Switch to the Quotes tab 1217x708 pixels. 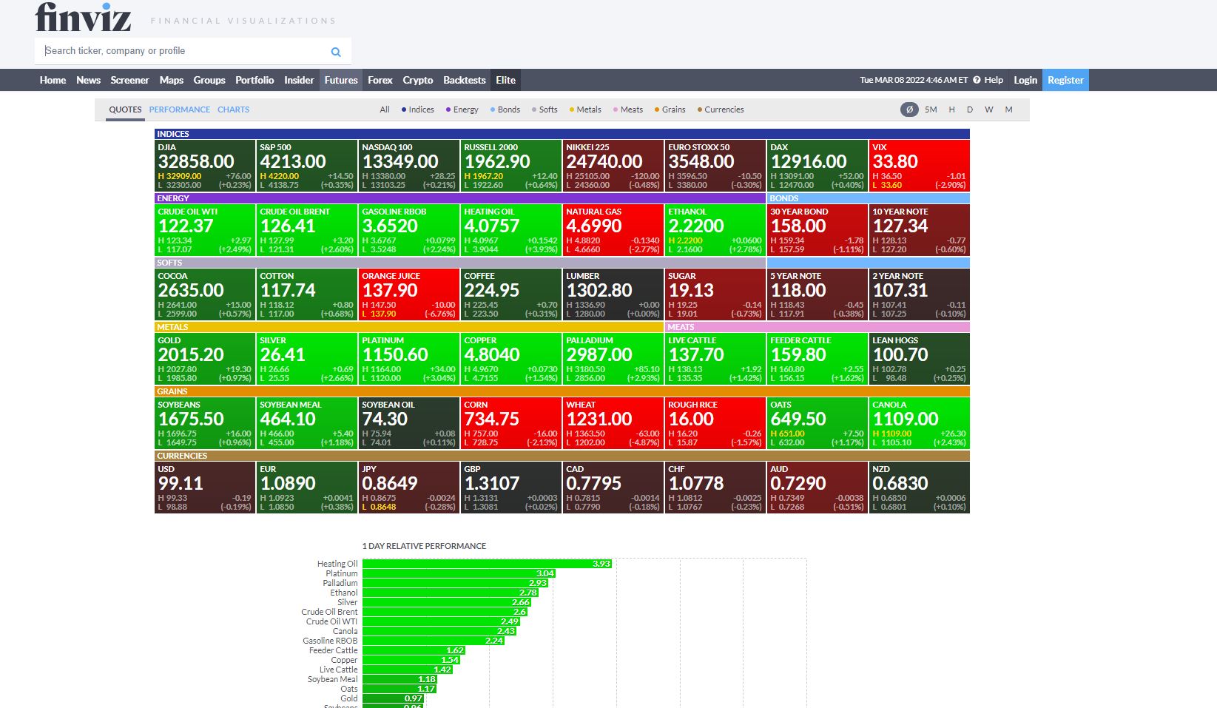point(125,109)
